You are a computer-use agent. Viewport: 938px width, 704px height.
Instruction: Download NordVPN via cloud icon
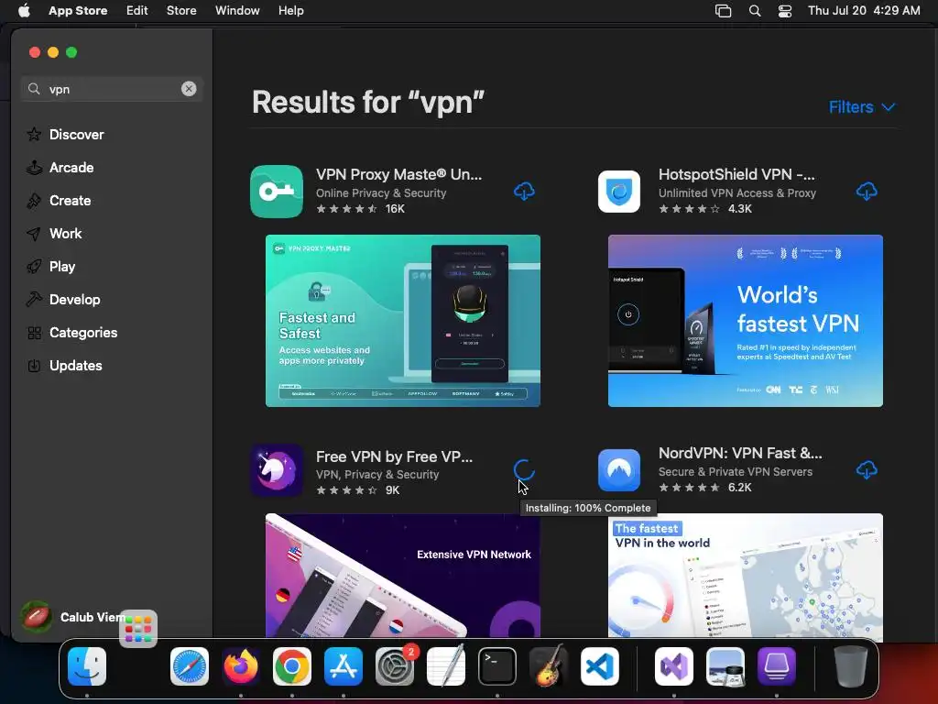867,470
